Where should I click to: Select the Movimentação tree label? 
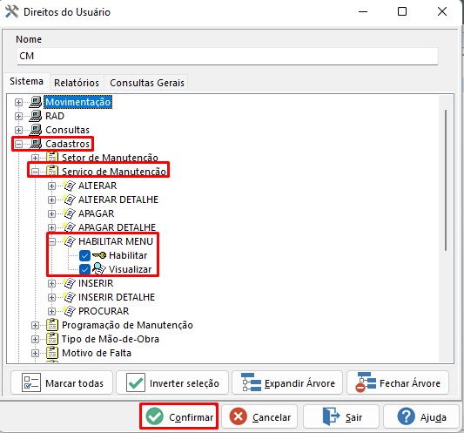click(77, 102)
